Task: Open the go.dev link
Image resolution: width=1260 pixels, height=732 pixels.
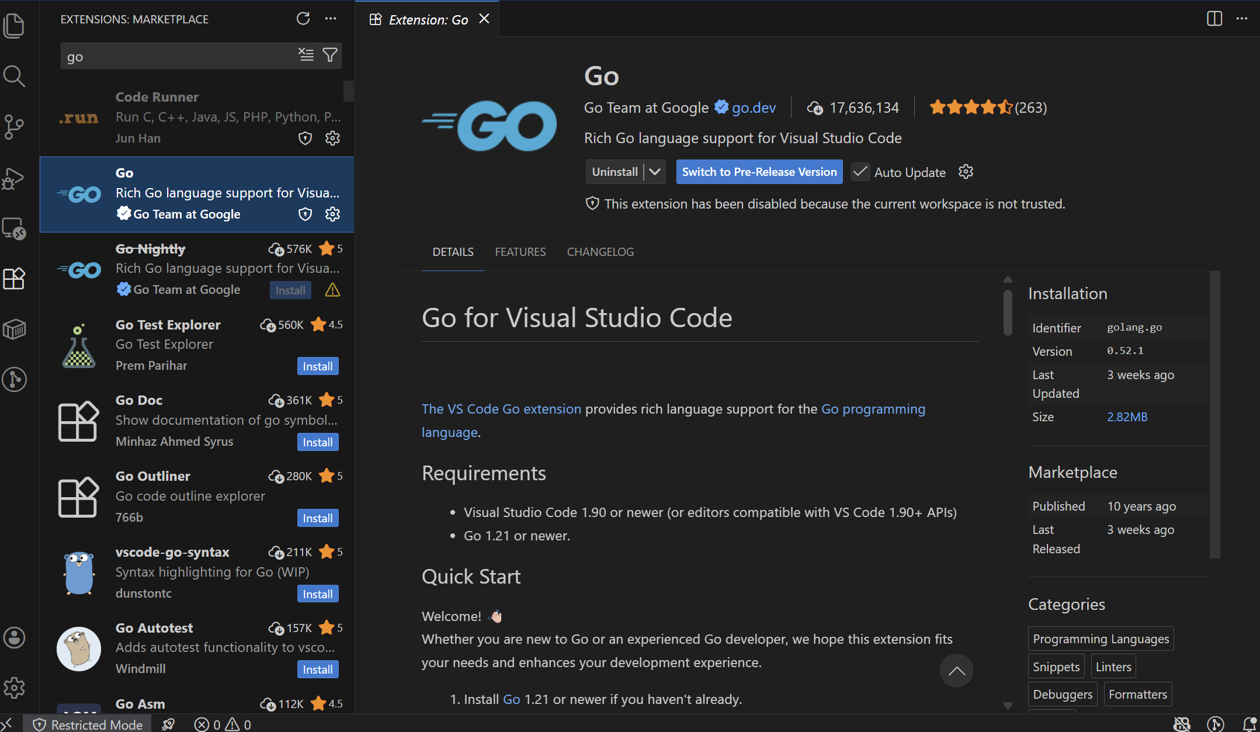Action: (x=754, y=107)
